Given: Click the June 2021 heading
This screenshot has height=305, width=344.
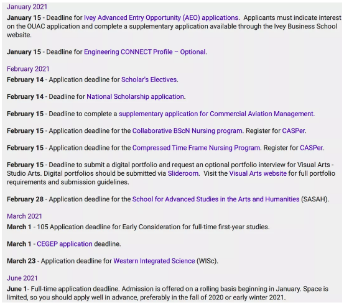Looking at the screenshot, I should coord(22,278).
